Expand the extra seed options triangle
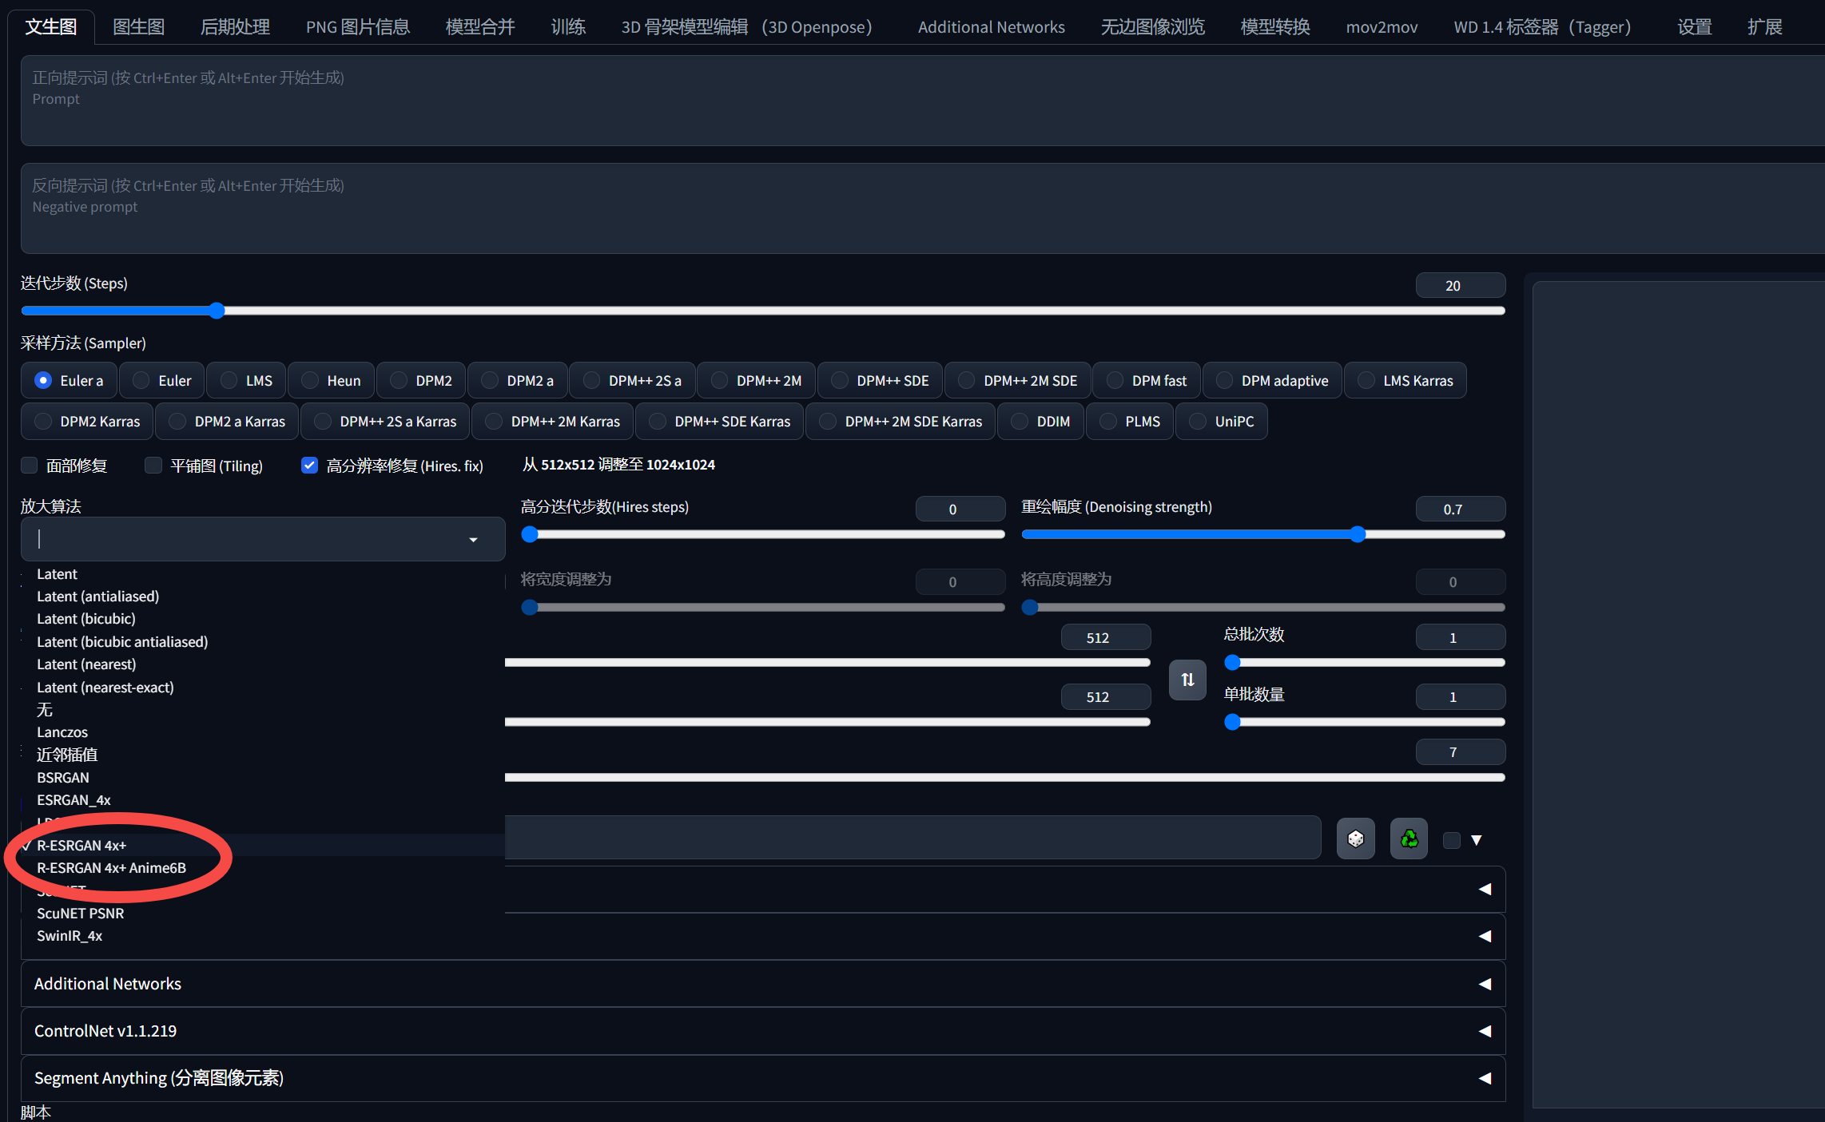This screenshot has height=1122, width=1825. (1477, 840)
